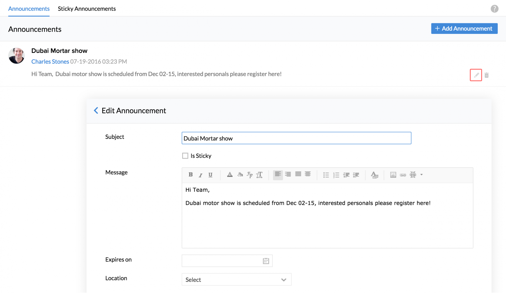506x293 pixels.
Task: Open Charles Stones profile link
Action: click(x=50, y=61)
